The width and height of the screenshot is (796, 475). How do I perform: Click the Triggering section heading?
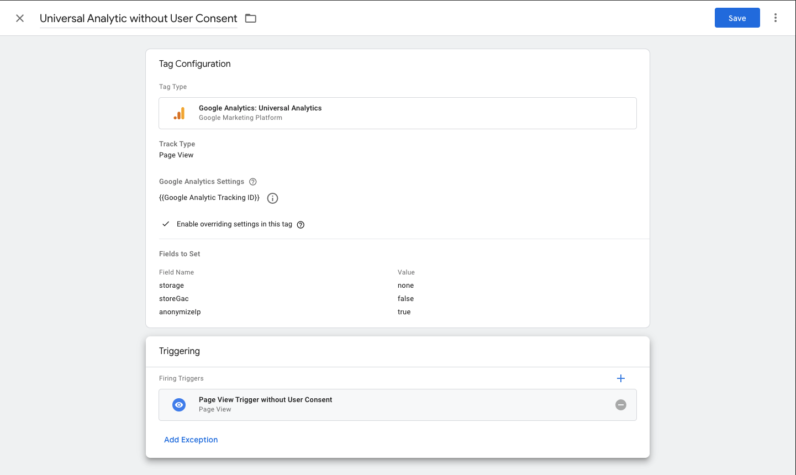pyautogui.click(x=180, y=351)
